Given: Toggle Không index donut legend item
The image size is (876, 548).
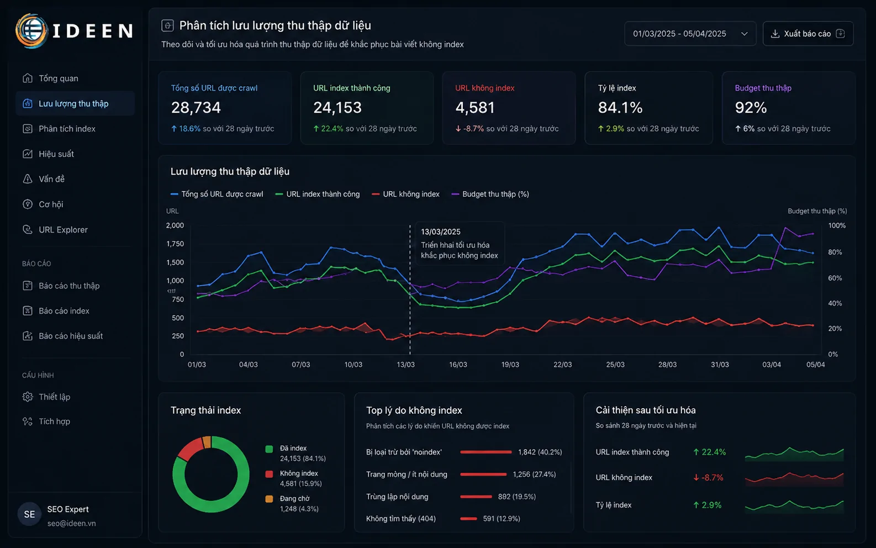Looking at the screenshot, I should 293,478.
